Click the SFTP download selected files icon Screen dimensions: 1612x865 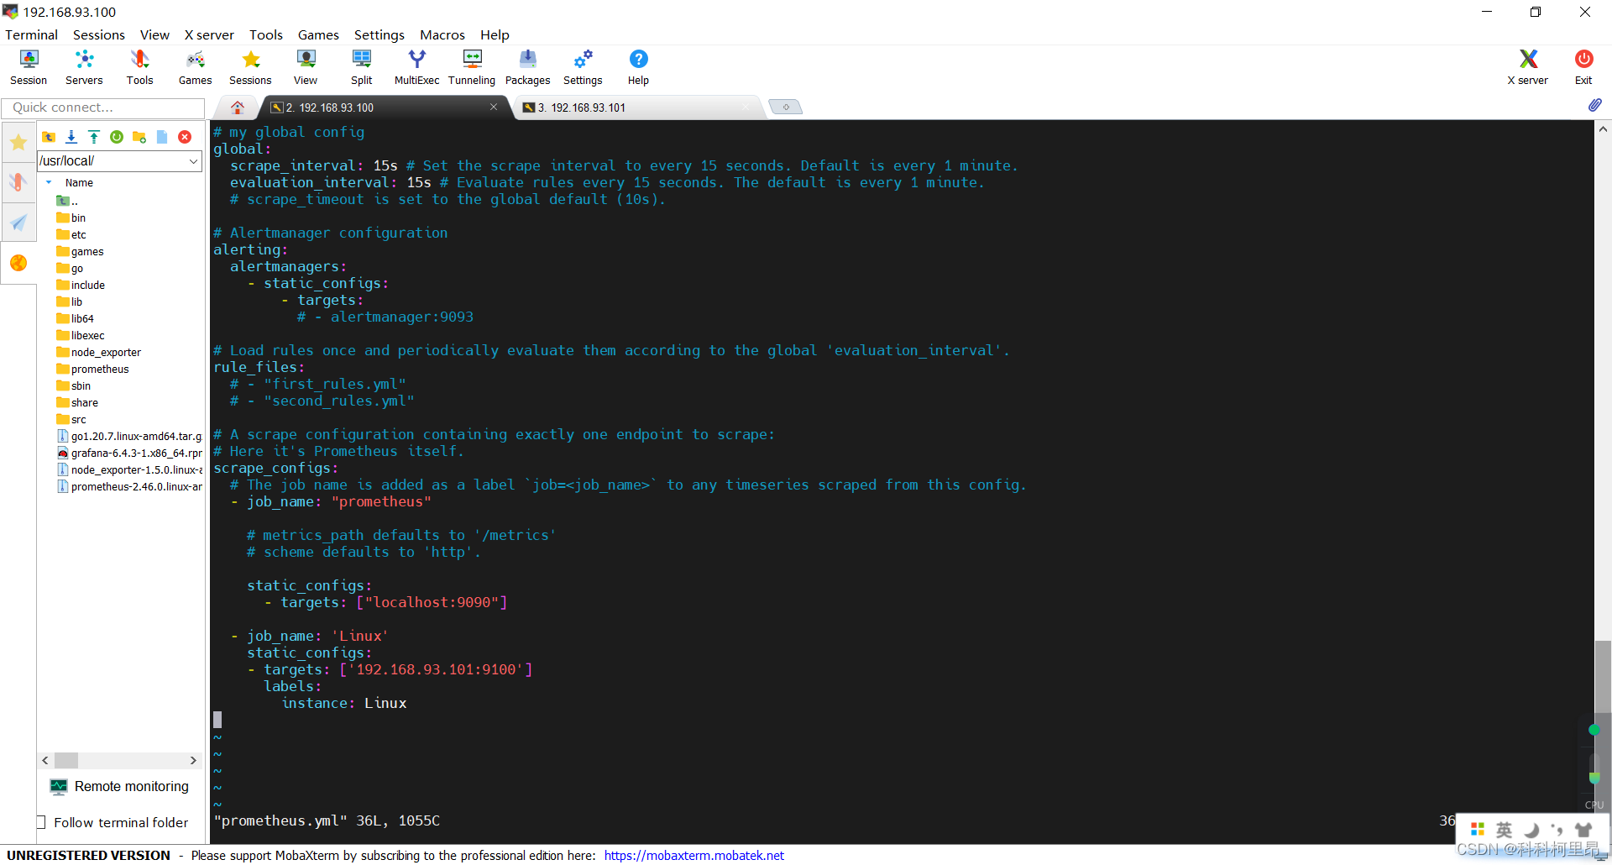pos(71,137)
